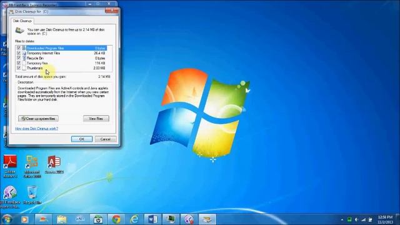Open the network signal tray icon
The image size is (400, 225).
[363, 219]
